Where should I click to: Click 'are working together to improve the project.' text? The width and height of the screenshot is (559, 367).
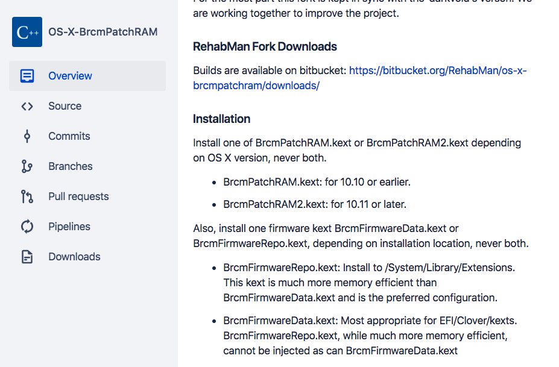pyautogui.click(x=296, y=13)
